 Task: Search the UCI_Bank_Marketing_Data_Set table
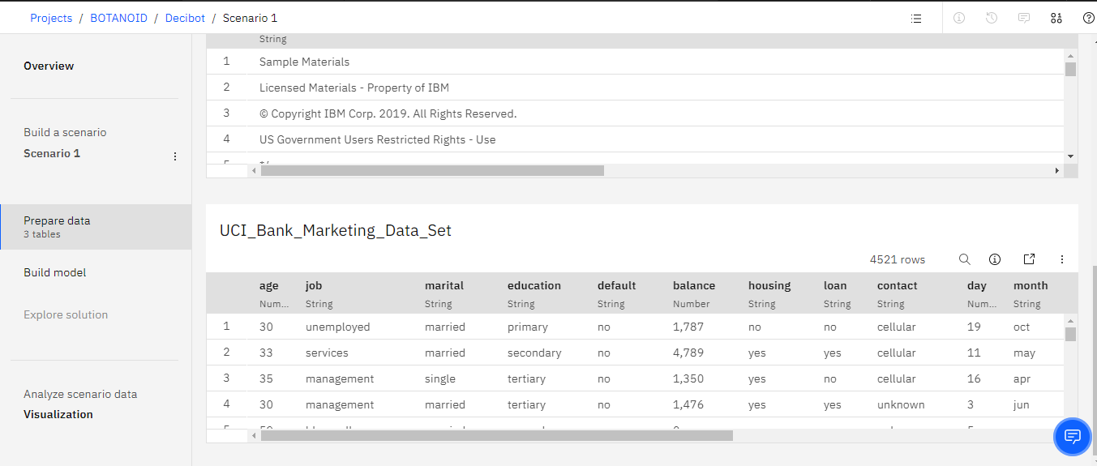pos(964,259)
